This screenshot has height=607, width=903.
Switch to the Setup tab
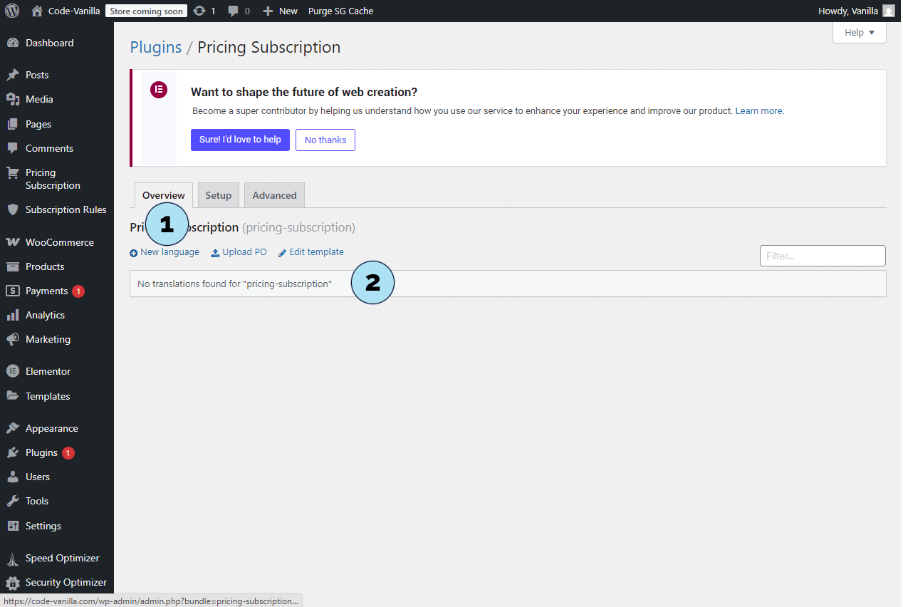(219, 195)
